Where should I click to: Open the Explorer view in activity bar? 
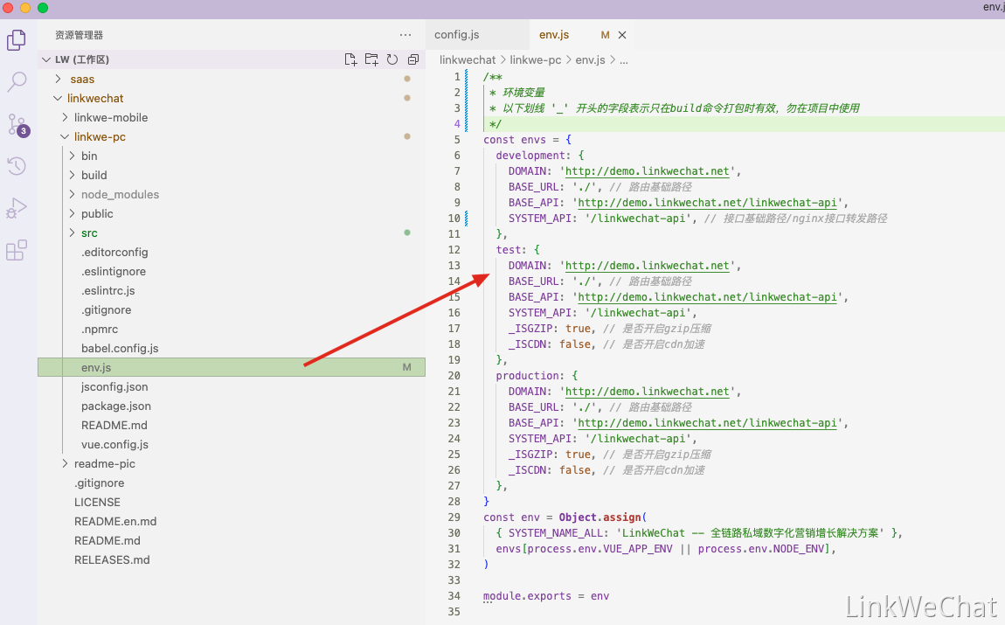pyautogui.click(x=17, y=40)
